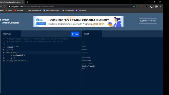Image resolution: width=169 pixels, height=95 pixels.
Task: Open the Send Feedback dialog
Action: click(x=148, y=21)
